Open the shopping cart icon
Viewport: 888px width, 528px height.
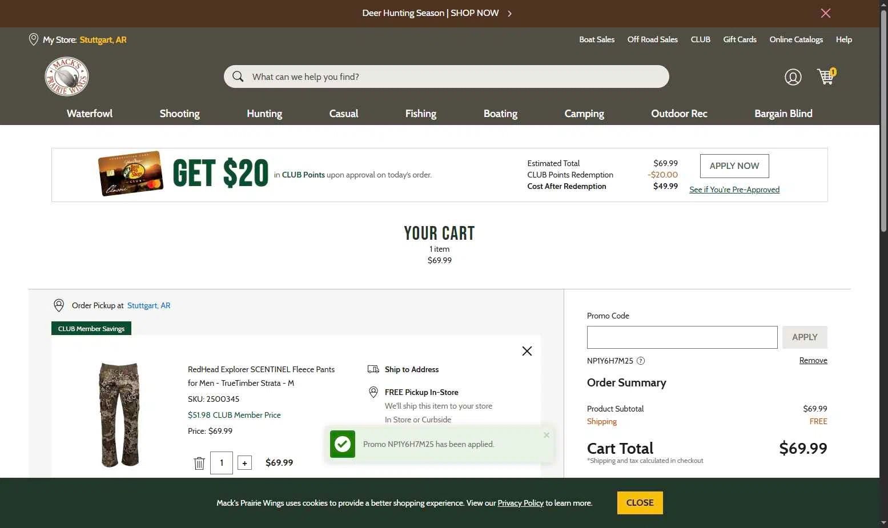pyautogui.click(x=826, y=76)
